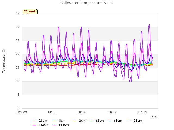This screenshot has width=174, height=130.
Task: Click the red -16cm legend swatch
Action: pos(34,121)
